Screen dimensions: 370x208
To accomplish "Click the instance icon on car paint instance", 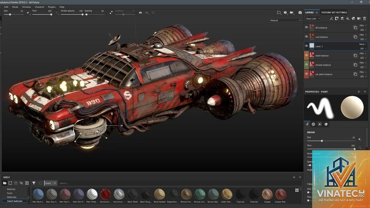I will [x=355, y=74].
